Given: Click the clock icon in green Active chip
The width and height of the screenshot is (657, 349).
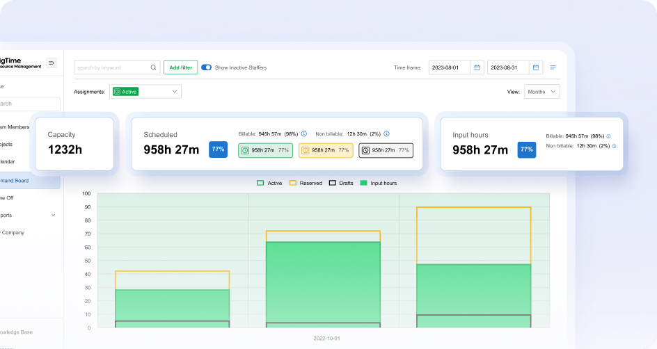Looking at the screenshot, I should coord(245,151).
